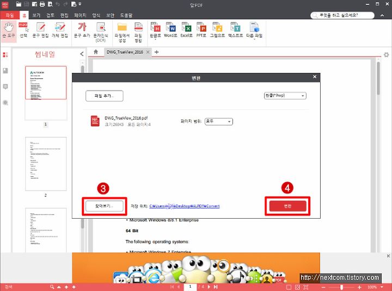This screenshot has height=291, width=392.
Task: Open the thumbnail panel sidebar icon
Action: (x=5, y=55)
